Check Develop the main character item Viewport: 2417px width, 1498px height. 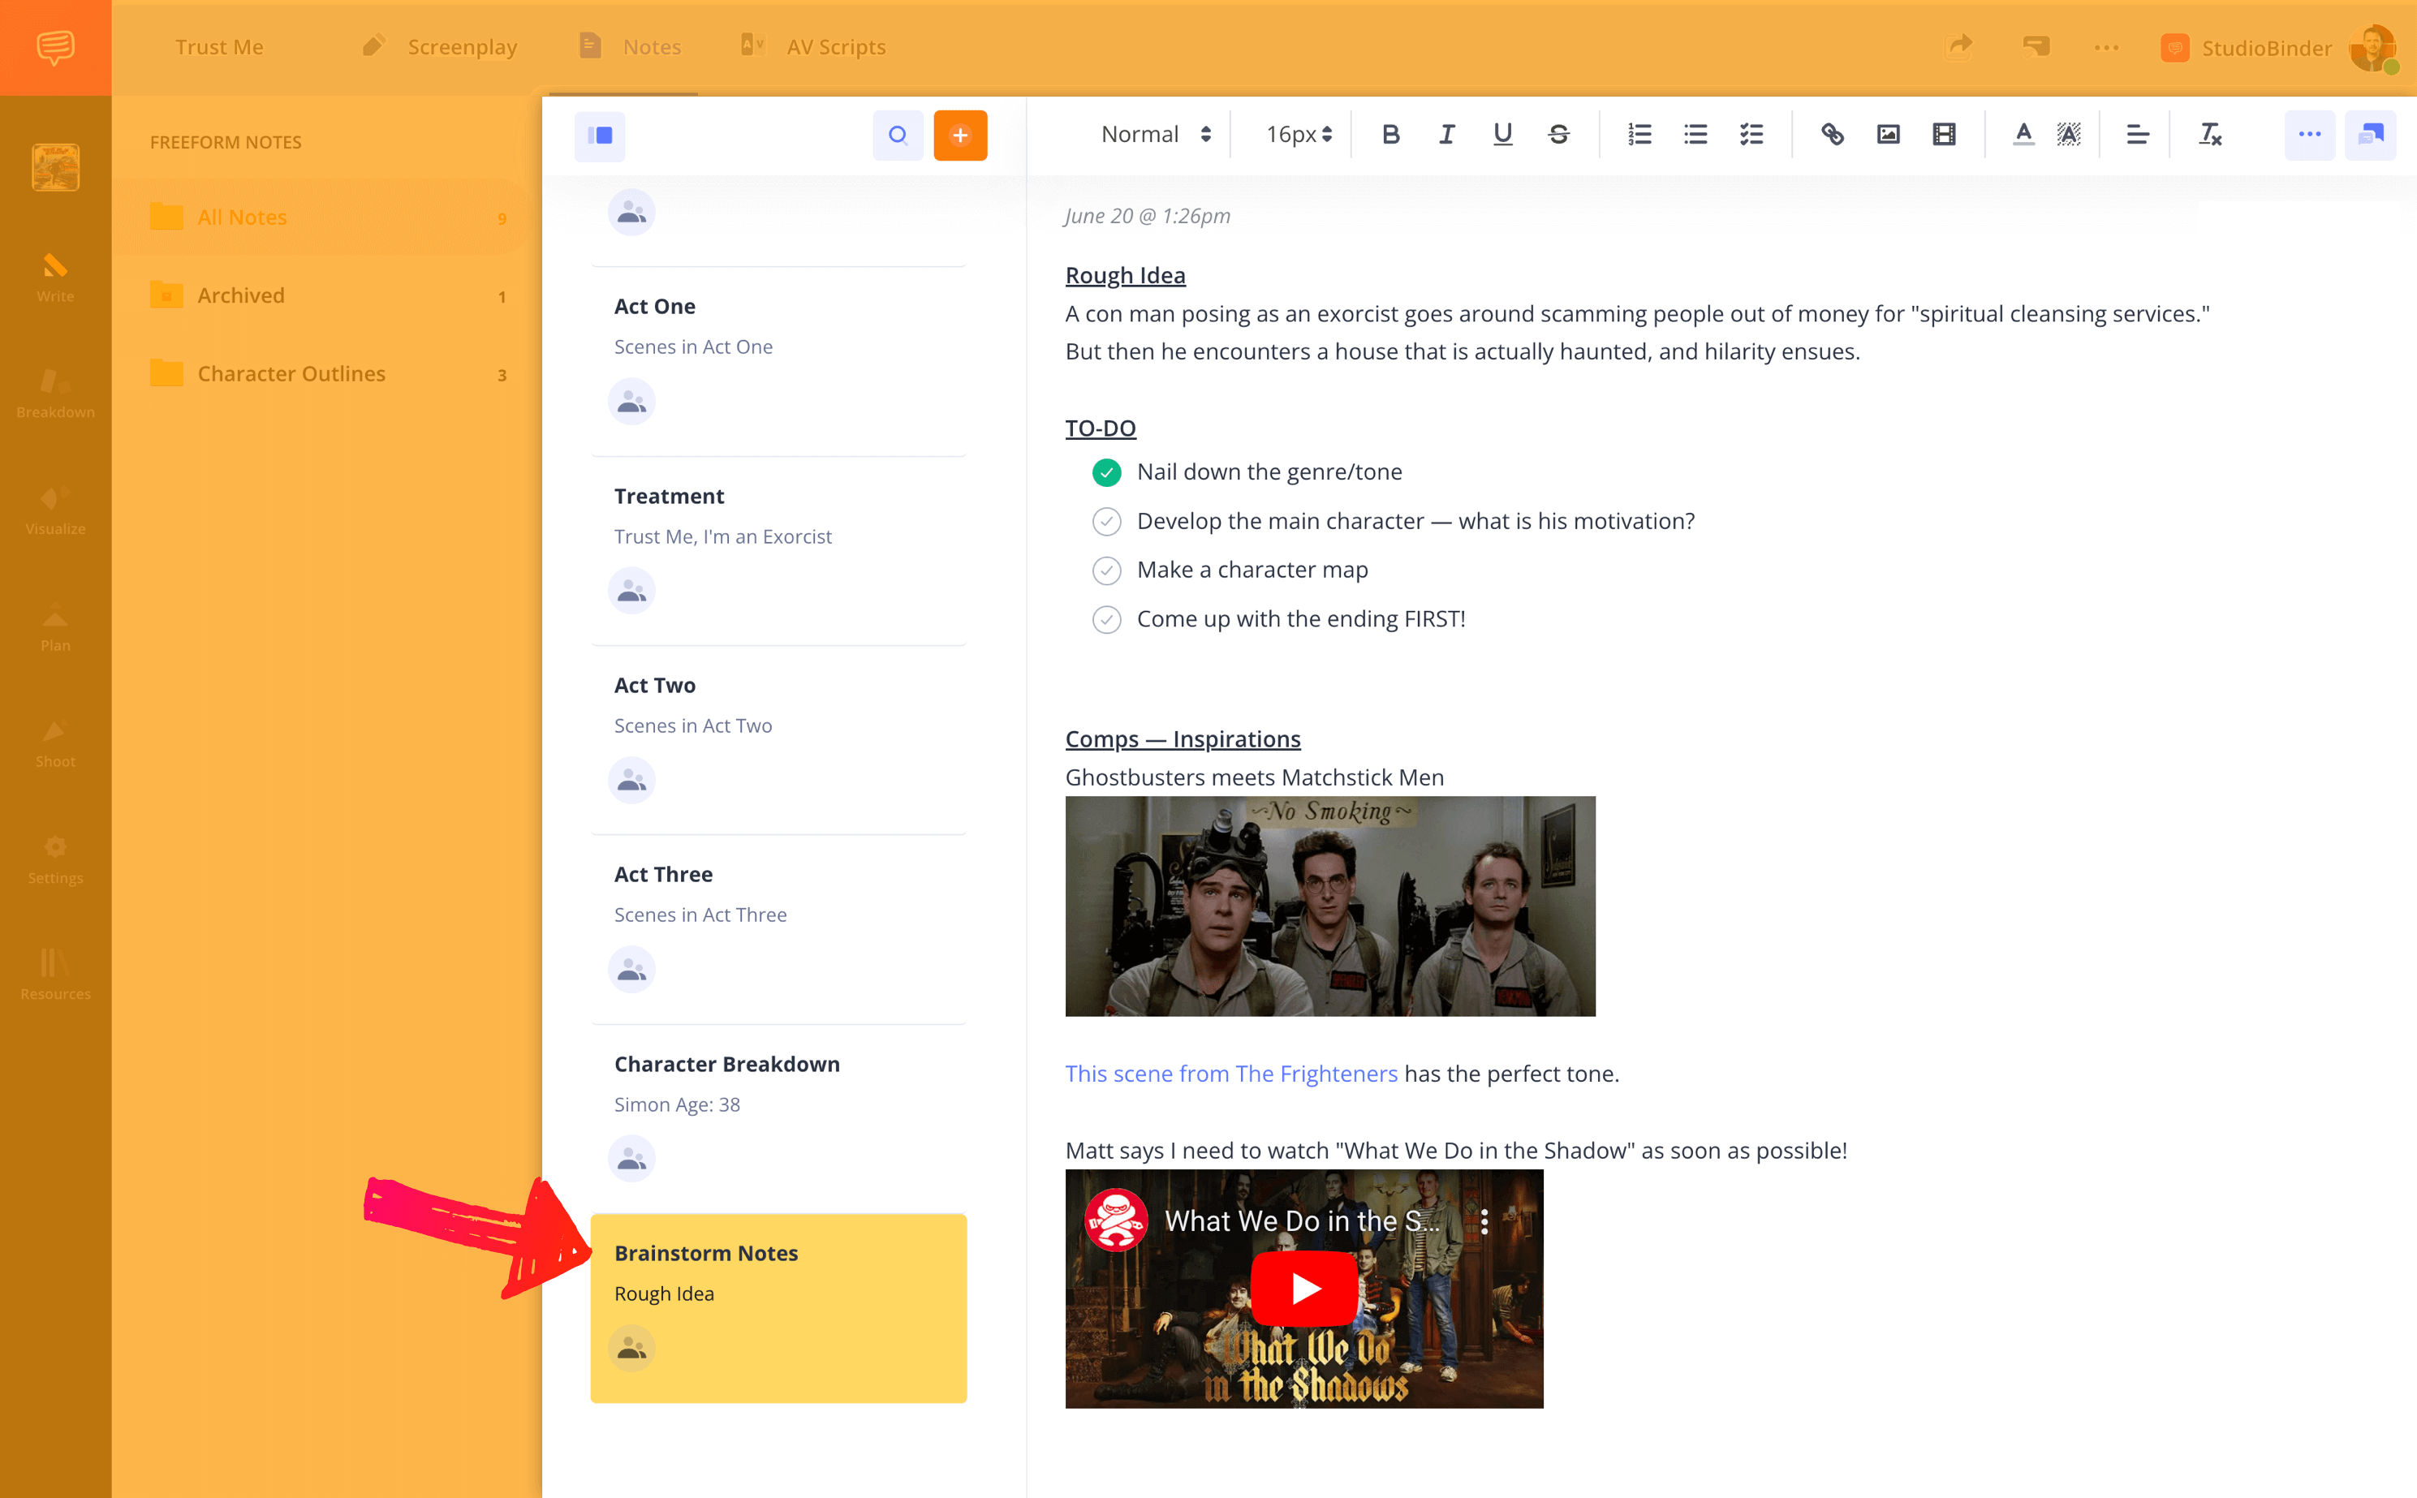tap(1106, 521)
